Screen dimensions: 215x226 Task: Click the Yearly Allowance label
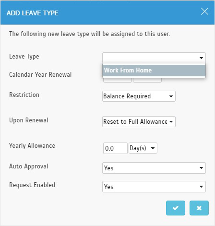(x=32, y=146)
